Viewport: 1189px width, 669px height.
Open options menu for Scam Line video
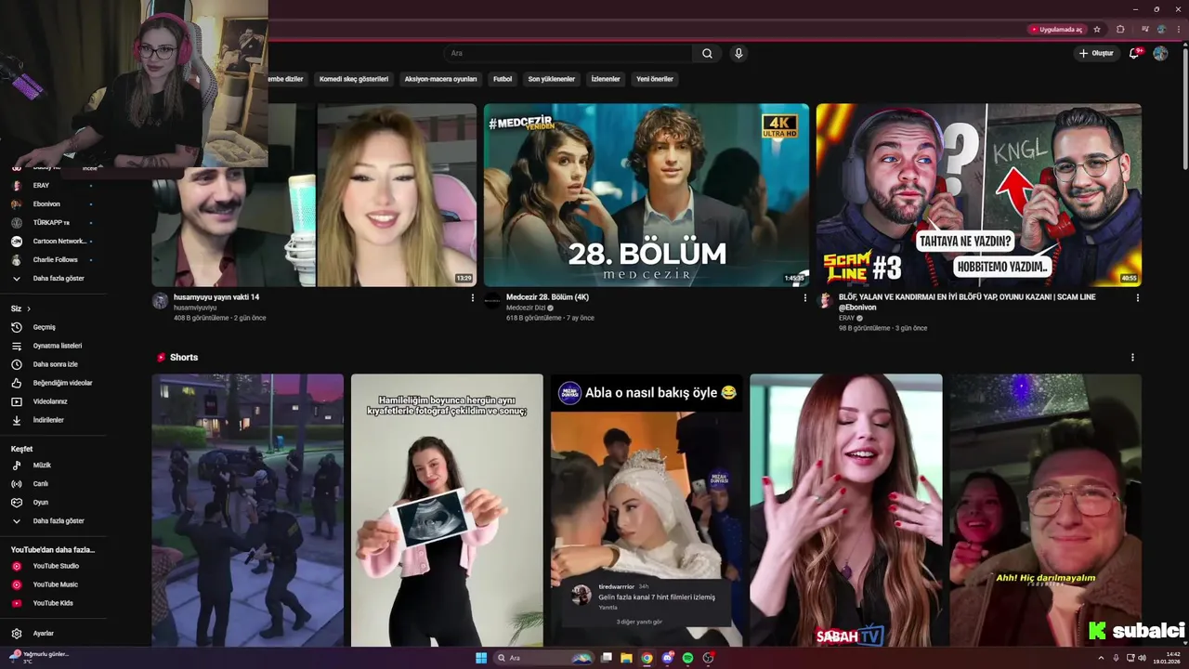point(1138,297)
